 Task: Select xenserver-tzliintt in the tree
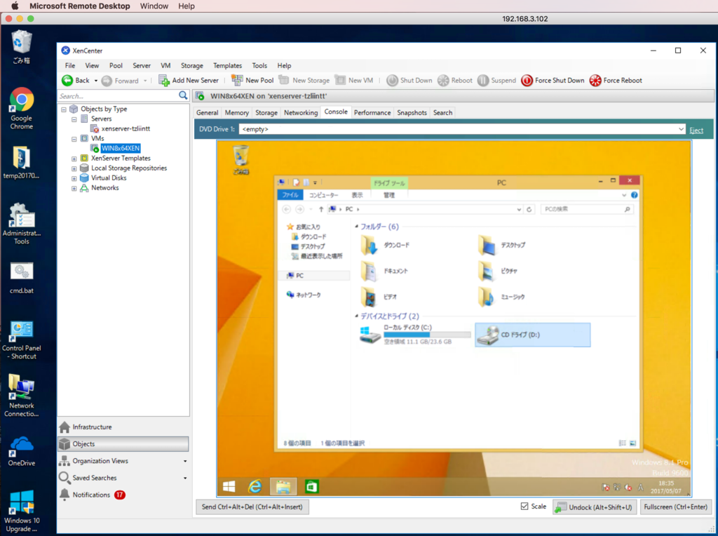coord(126,128)
